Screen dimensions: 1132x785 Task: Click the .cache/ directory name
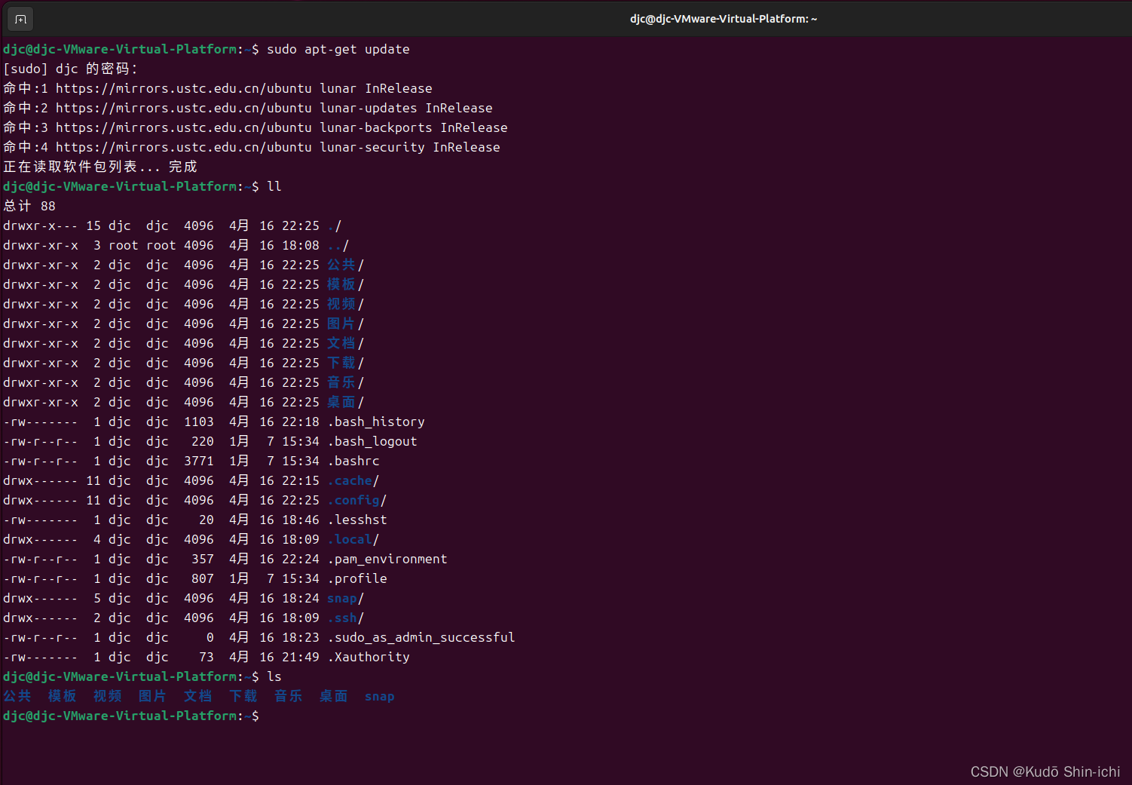(x=353, y=480)
